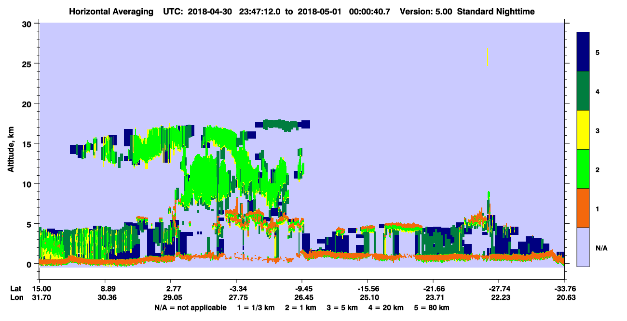Viewport: 627px width, 321px height.
Task: Click the lavender N/A color bar segment
Action: pyautogui.click(x=583, y=247)
